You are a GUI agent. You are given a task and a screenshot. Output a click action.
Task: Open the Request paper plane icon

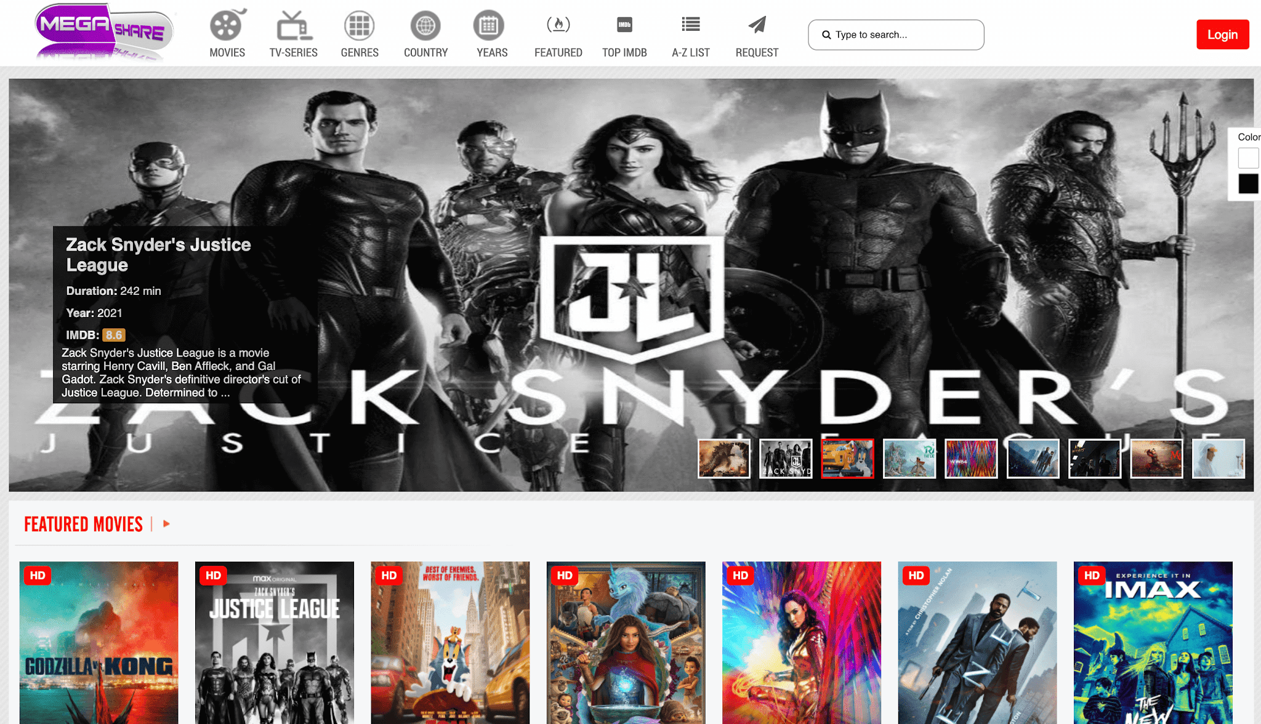point(757,25)
